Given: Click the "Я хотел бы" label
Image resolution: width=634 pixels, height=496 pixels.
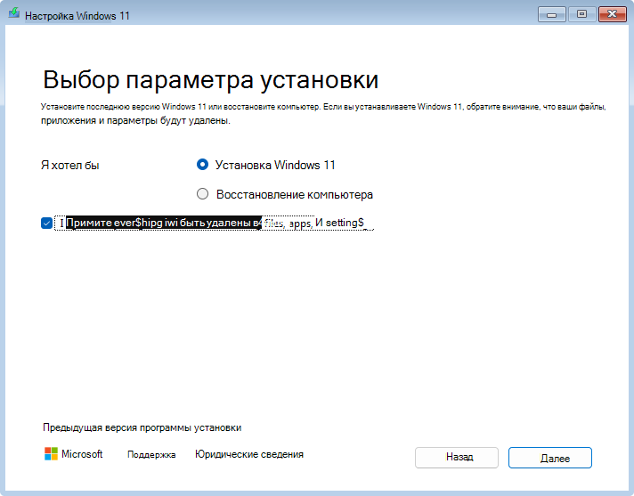Looking at the screenshot, I should pyautogui.click(x=70, y=166).
